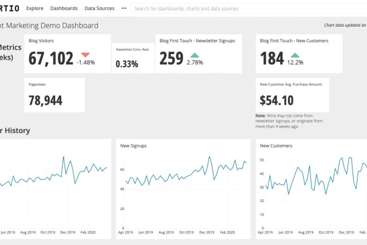Click the Blog First Touch - Newsletter Signups title
Screen dimensions: 367x245
197,41
